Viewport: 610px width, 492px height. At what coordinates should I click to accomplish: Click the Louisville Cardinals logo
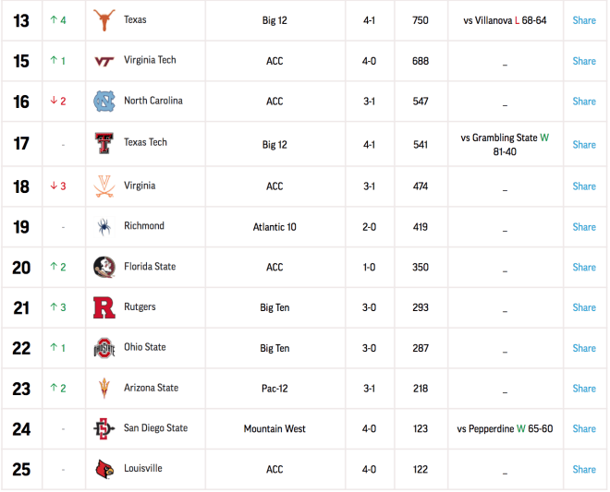[104, 469]
